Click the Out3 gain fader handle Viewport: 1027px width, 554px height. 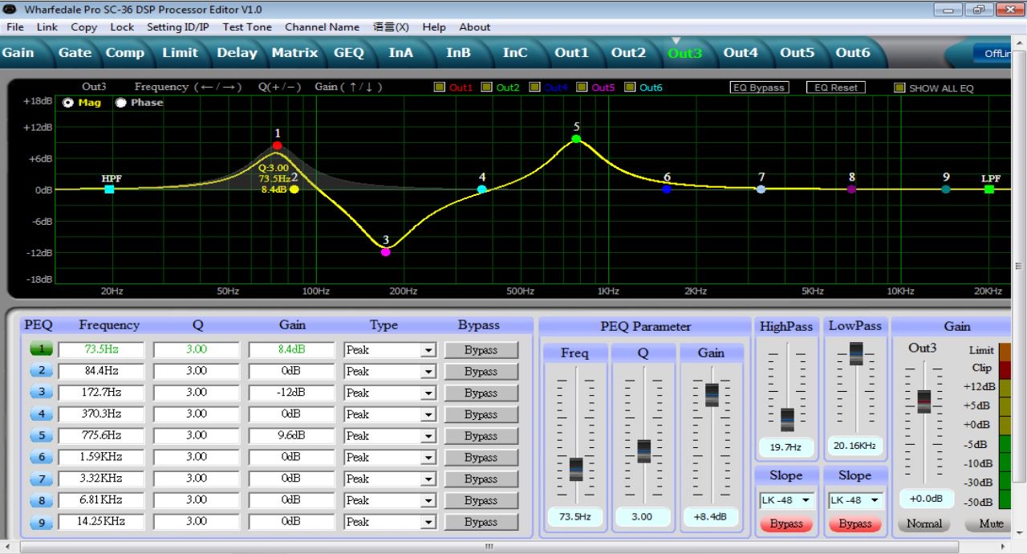(x=924, y=401)
